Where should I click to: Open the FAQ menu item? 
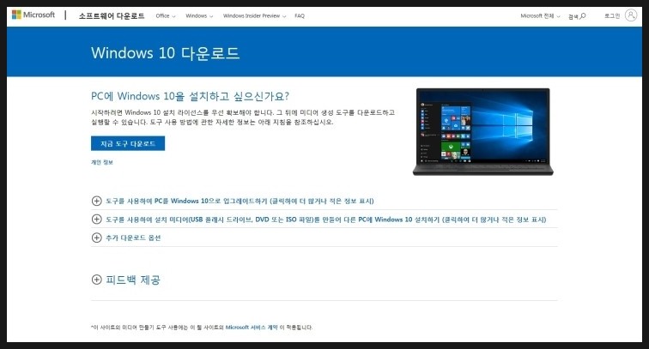point(300,15)
